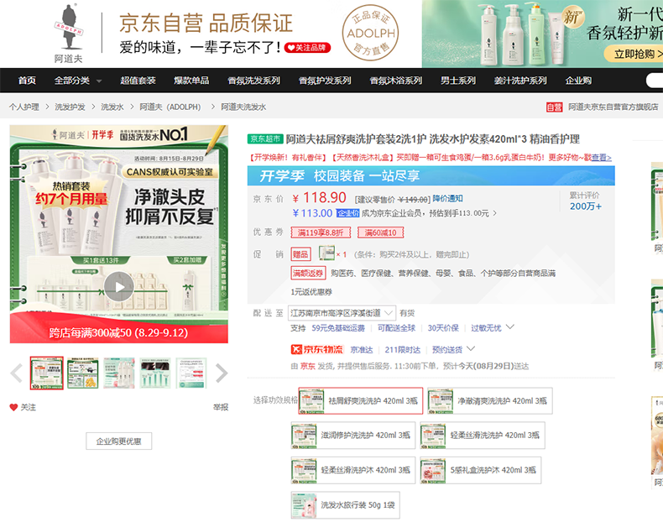Open 阿道夫 (ADOLPH) breadcrumb
Image resolution: width=663 pixels, height=522 pixels.
pyautogui.click(x=170, y=107)
